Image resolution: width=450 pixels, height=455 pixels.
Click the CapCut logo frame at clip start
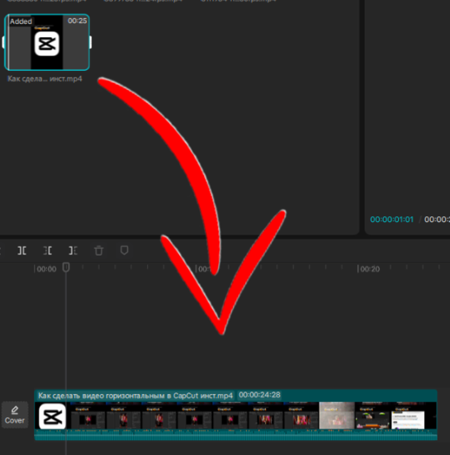(x=52, y=416)
